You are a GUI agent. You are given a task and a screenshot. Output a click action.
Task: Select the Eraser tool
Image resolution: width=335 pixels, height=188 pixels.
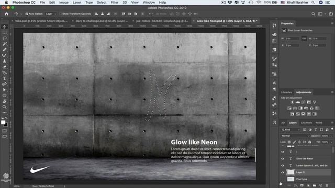click(5, 67)
